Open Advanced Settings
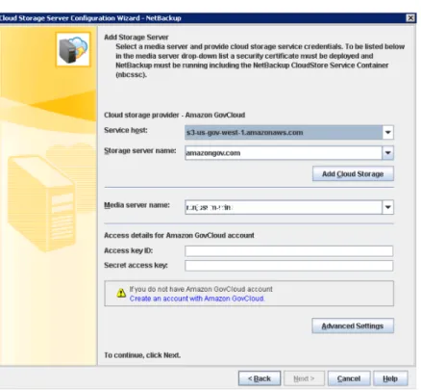 [353, 325]
